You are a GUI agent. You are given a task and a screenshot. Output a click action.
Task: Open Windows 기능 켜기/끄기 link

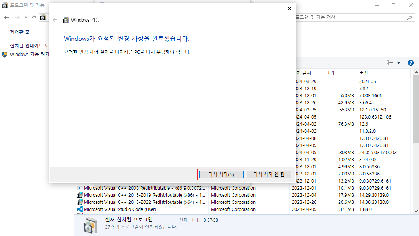click(30, 54)
